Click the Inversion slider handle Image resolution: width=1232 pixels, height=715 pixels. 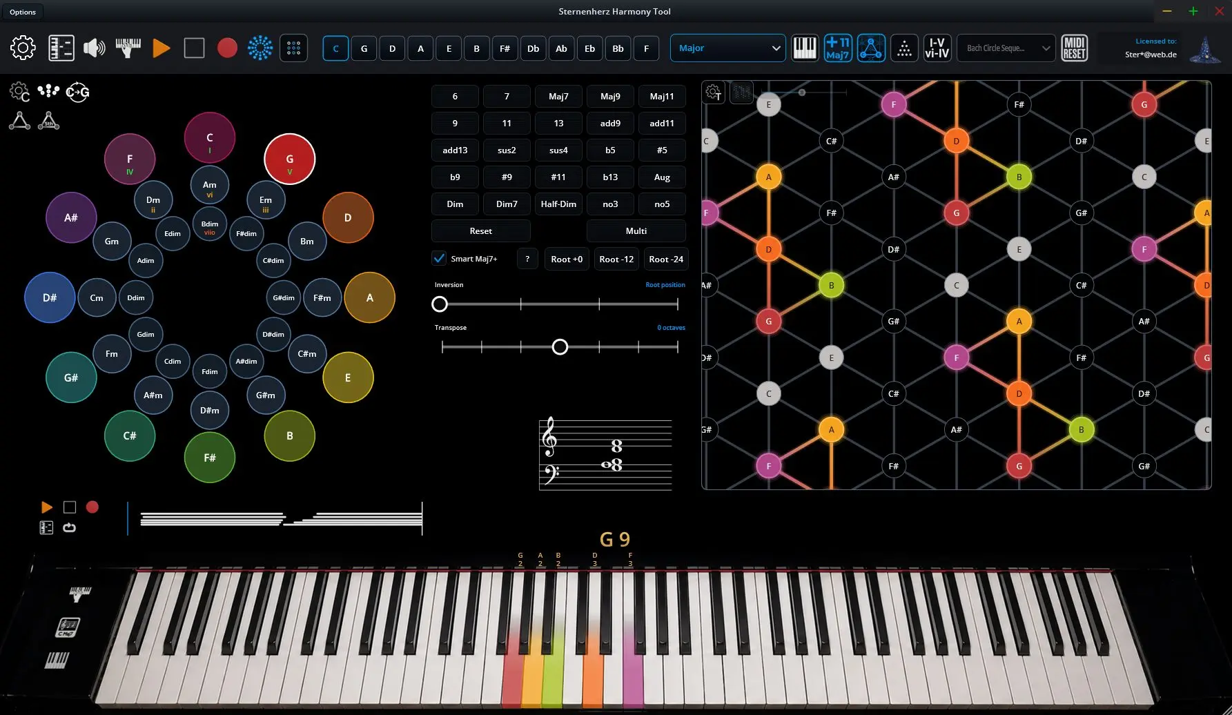440,304
